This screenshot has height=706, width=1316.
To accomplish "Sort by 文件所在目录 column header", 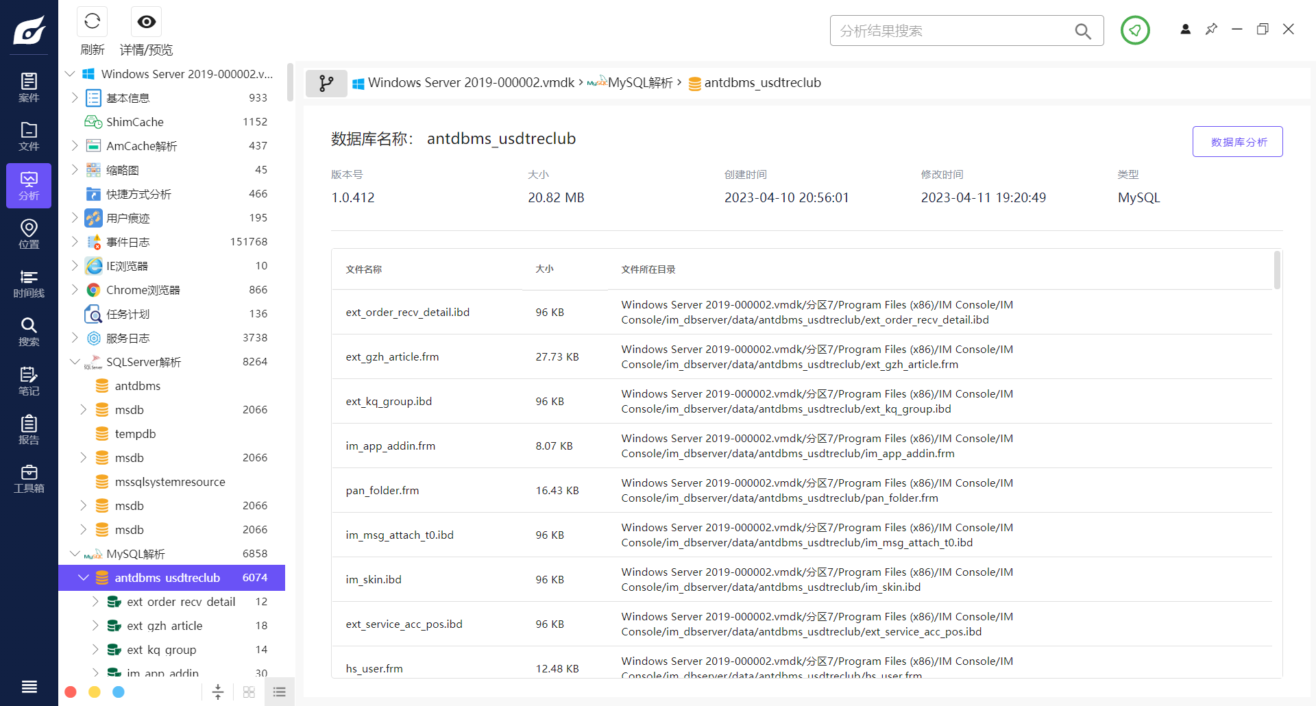I will click(x=648, y=269).
